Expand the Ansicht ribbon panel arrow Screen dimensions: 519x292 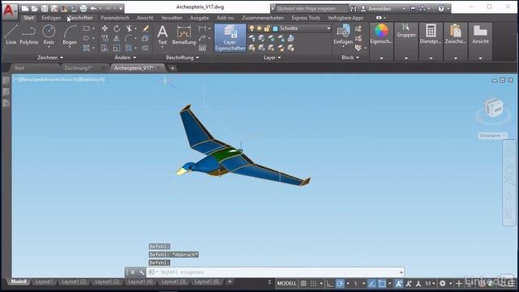click(x=480, y=58)
